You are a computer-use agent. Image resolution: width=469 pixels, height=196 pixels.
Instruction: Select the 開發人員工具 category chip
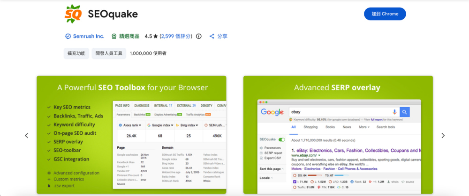(109, 53)
